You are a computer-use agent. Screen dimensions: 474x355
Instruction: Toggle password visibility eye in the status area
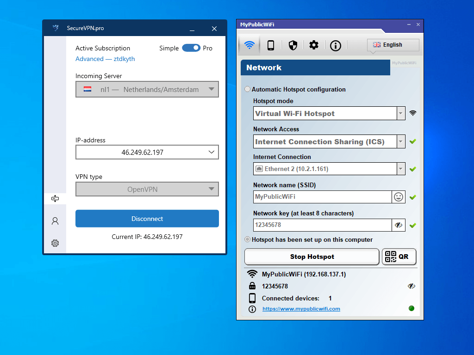[x=412, y=286]
